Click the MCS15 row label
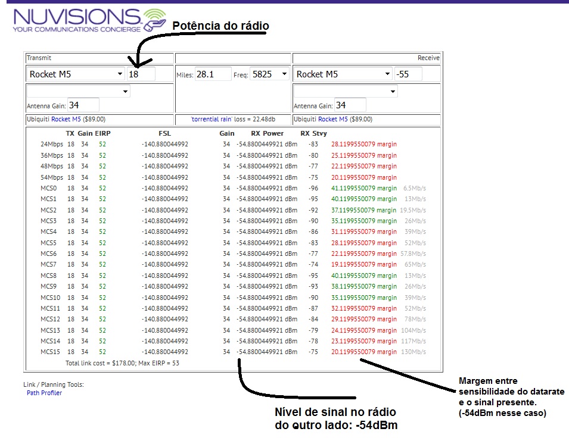Image resolution: width=569 pixels, height=438 pixels. [51, 352]
